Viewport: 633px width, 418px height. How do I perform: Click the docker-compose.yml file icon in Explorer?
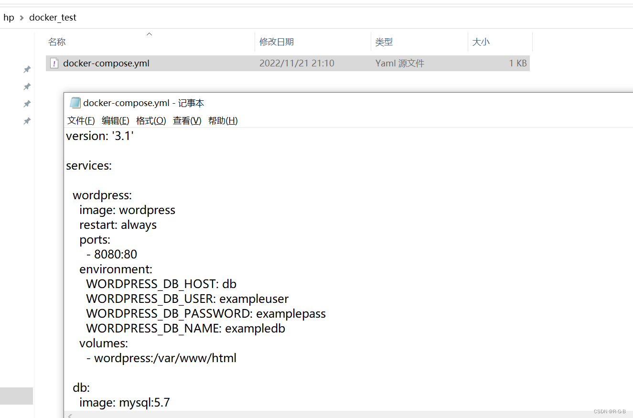tap(54, 63)
